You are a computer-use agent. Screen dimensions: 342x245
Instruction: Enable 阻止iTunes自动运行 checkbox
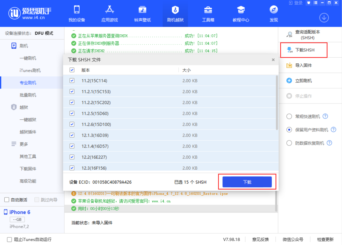coord(9,240)
